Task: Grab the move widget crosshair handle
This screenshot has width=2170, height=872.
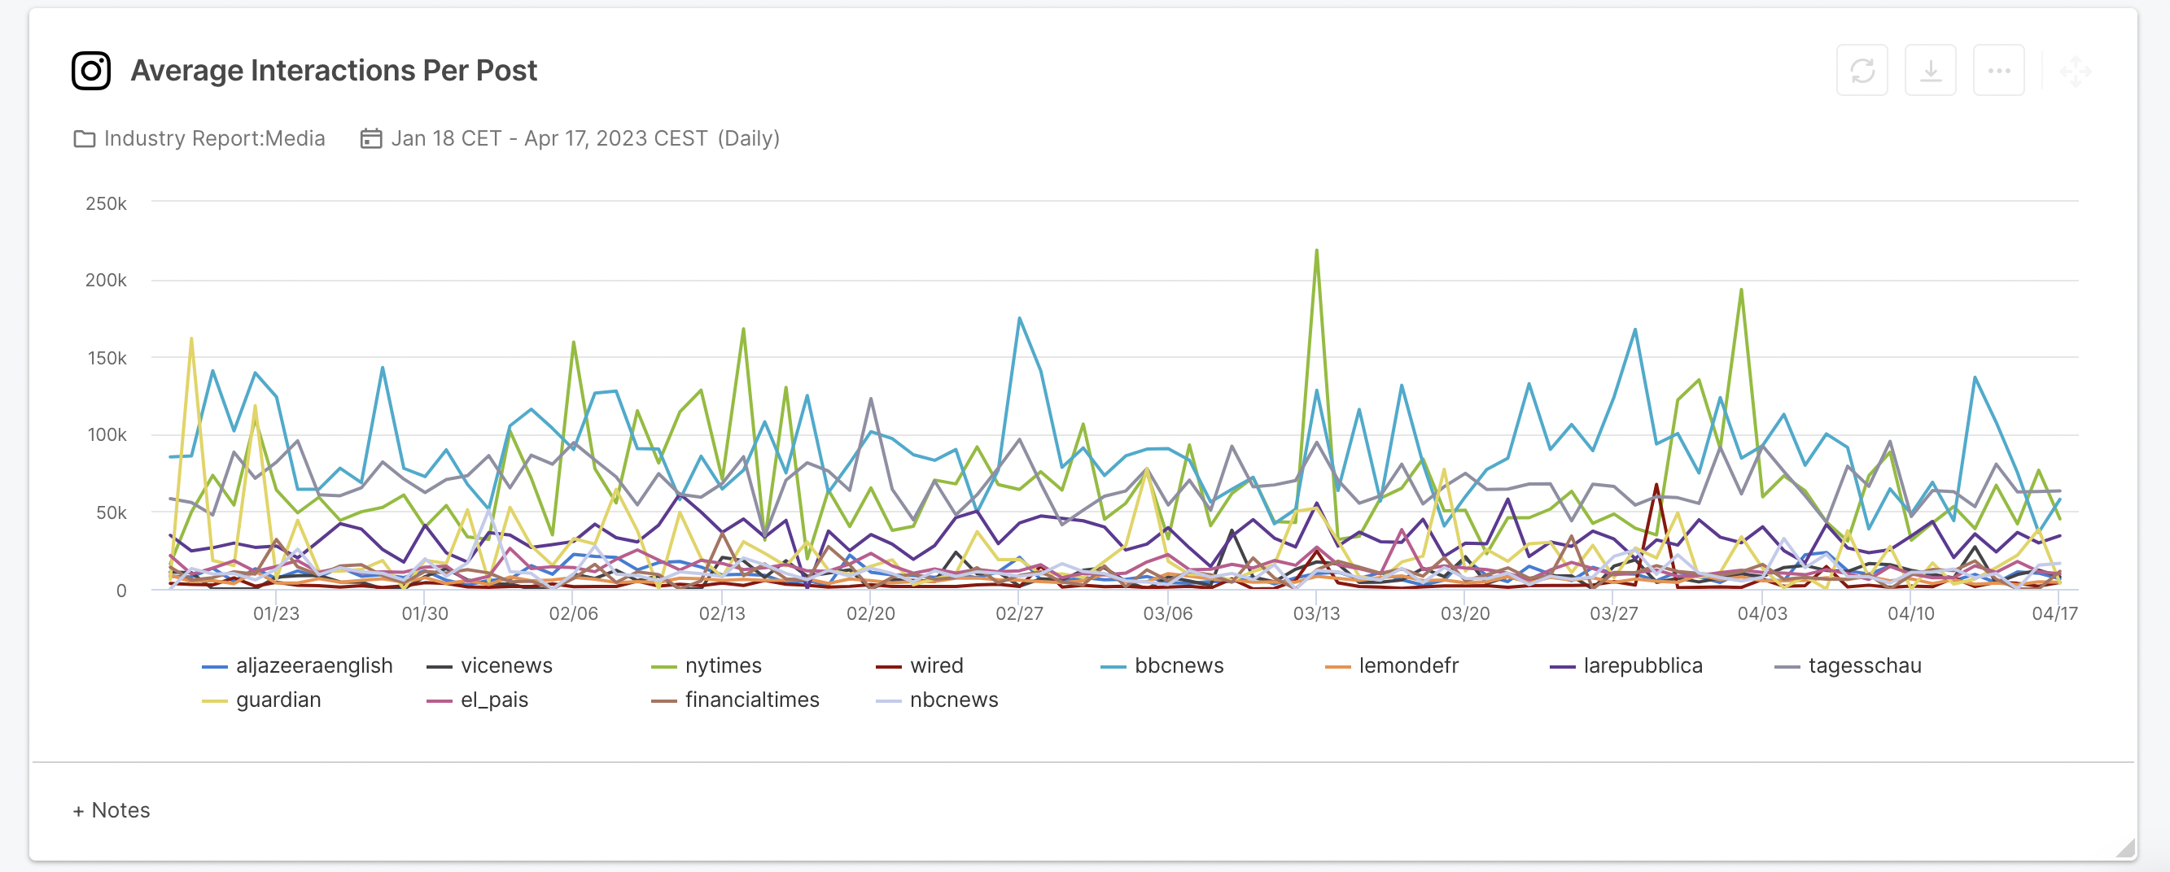Action: (x=2074, y=70)
